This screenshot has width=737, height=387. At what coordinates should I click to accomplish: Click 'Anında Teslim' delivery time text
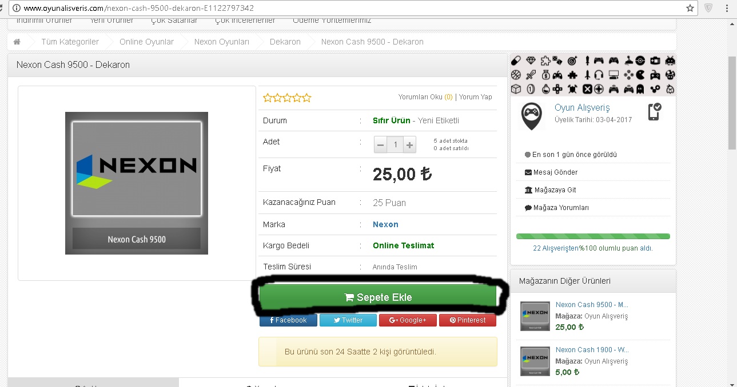click(395, 267)
